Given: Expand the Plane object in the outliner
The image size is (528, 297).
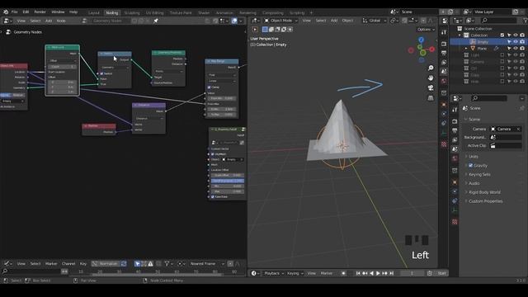Looking at the screenshot, I should pyautogui.click(x=466, y=49).
